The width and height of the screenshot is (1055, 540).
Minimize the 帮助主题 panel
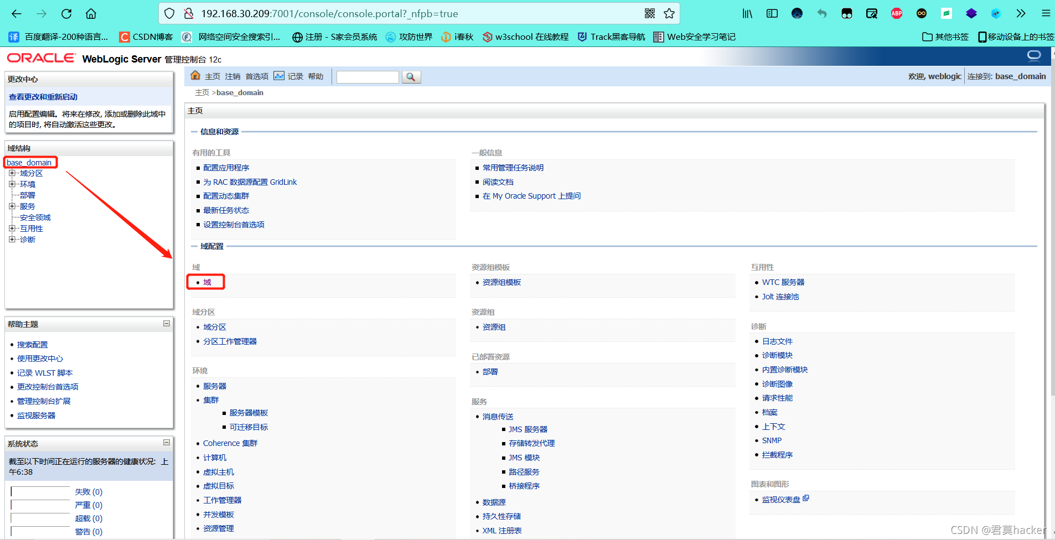pyautogui.click(x=167, y=324)
